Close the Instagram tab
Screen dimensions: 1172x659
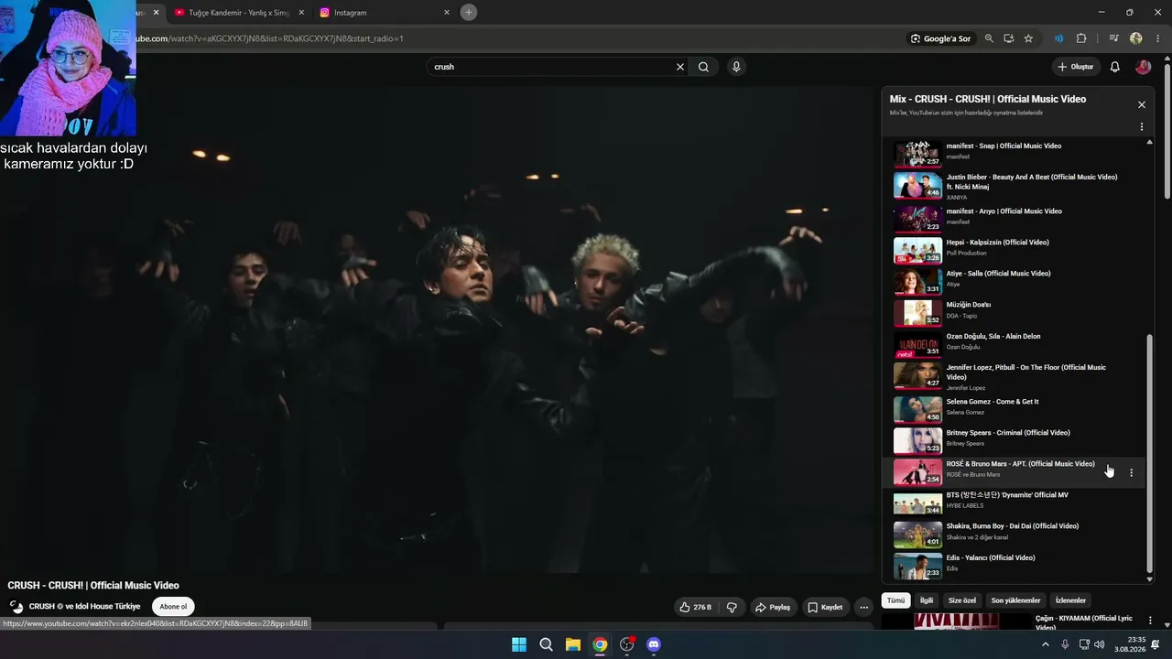(447, 13)
